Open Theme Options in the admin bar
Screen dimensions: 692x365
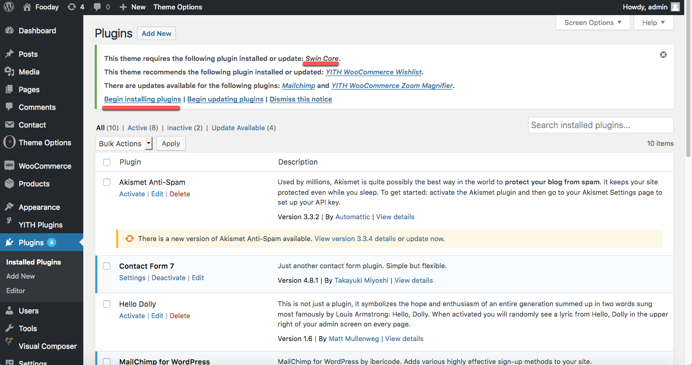pos(178,7)
